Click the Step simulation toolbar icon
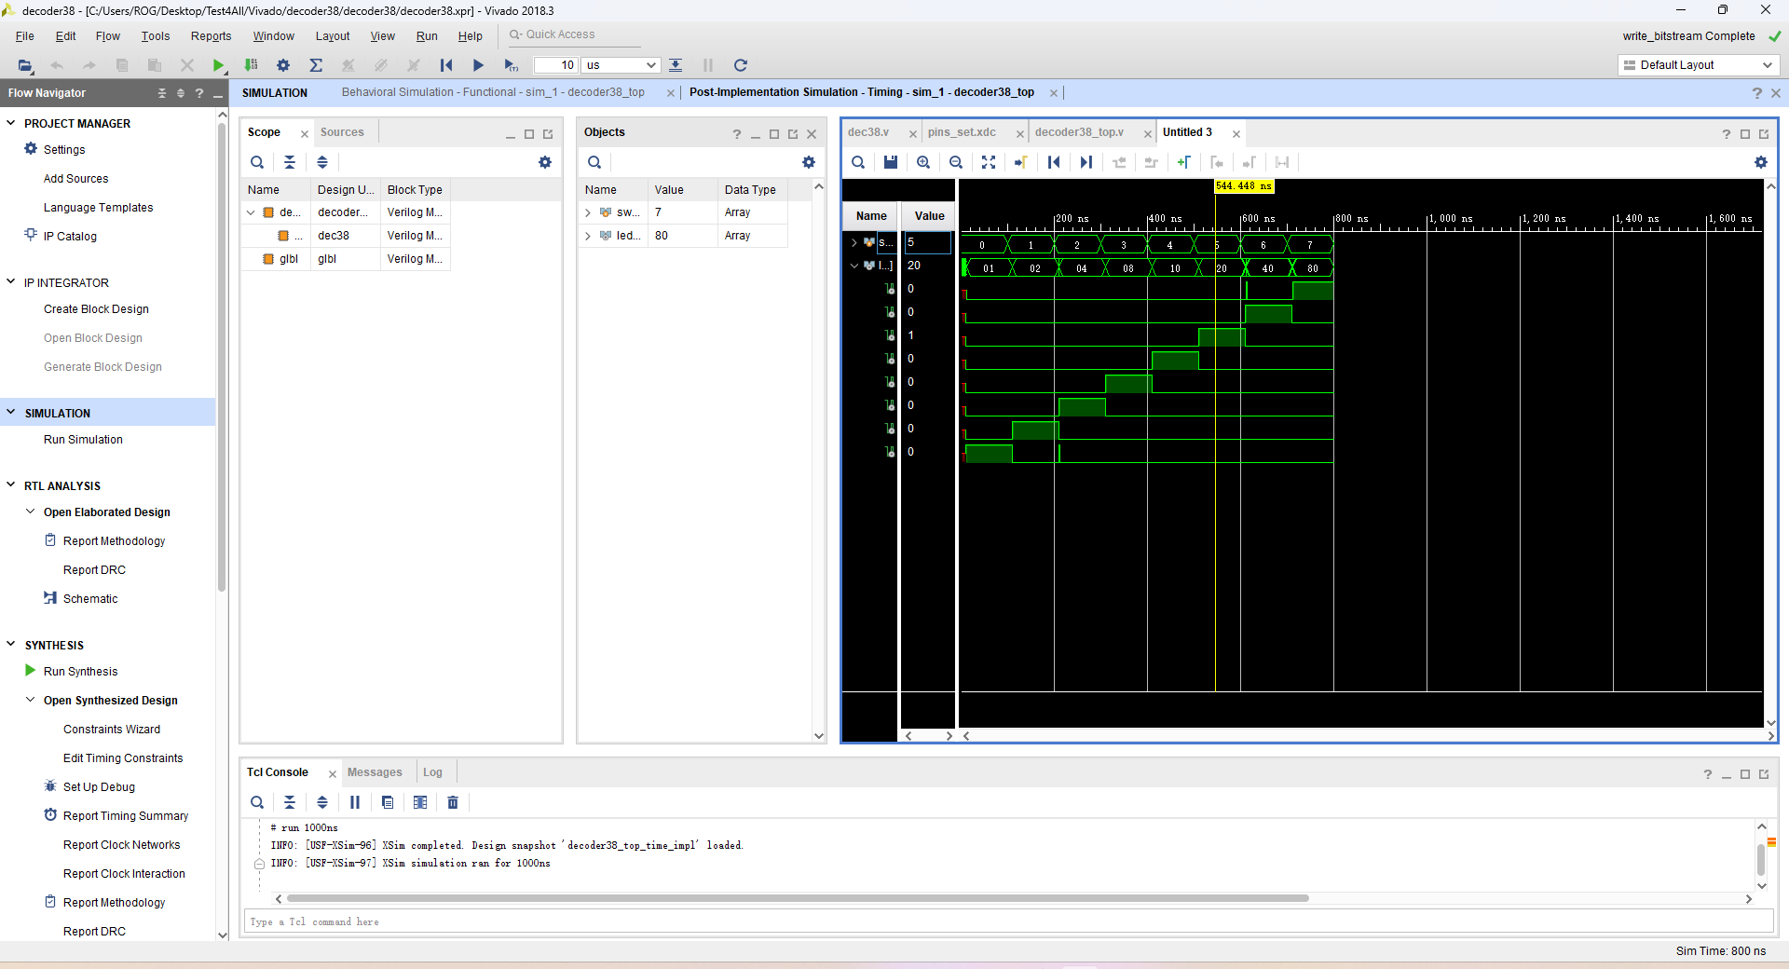 click(x=676, y=65)
